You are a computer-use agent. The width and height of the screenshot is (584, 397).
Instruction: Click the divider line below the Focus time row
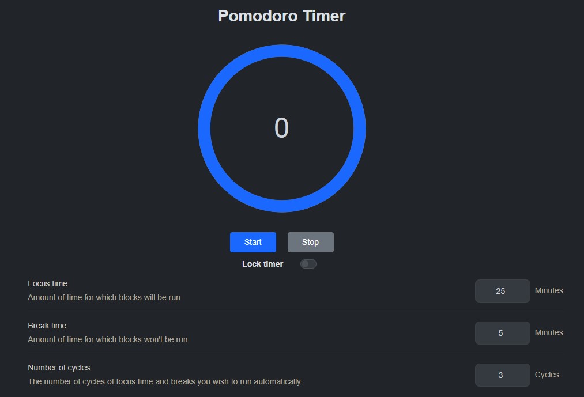(x=294, y=312)
